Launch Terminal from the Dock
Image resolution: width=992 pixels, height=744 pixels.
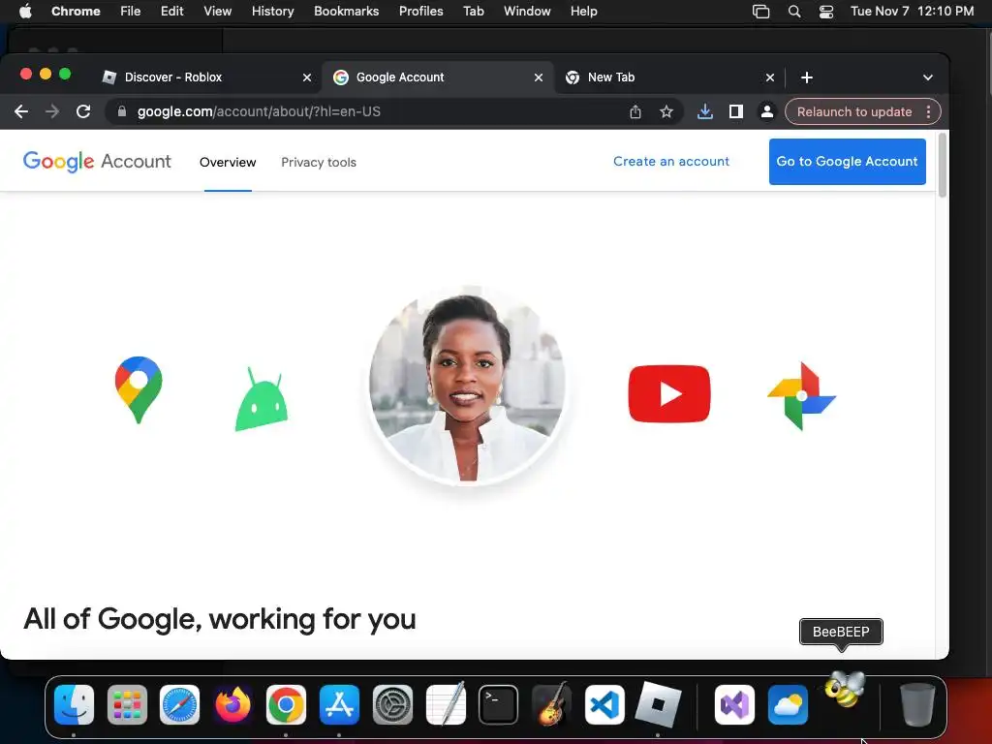point(499,705)
